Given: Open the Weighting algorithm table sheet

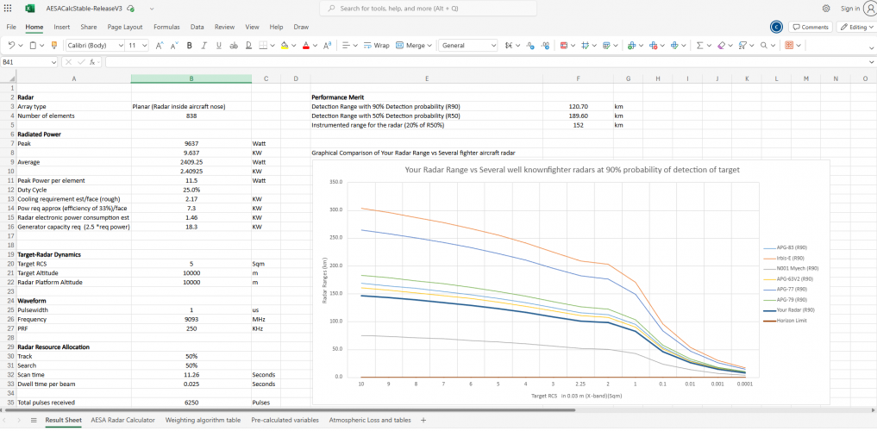Looking at the screenshot, I should (203, 420).
